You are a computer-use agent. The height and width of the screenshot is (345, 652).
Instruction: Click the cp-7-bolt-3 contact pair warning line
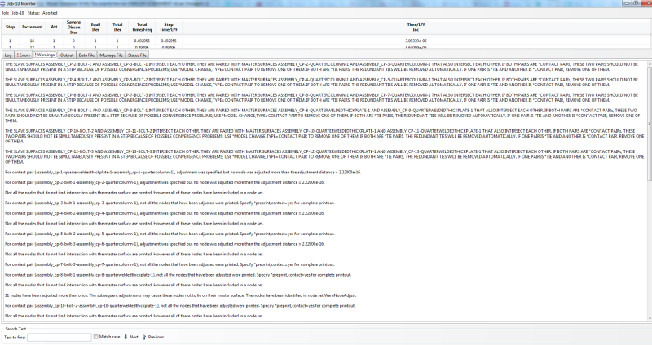170,264
